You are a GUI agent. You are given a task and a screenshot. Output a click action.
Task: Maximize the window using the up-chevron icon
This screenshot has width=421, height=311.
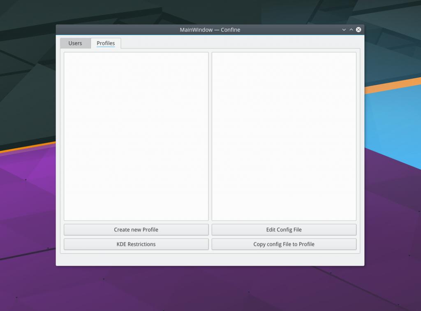pos(351,30)
